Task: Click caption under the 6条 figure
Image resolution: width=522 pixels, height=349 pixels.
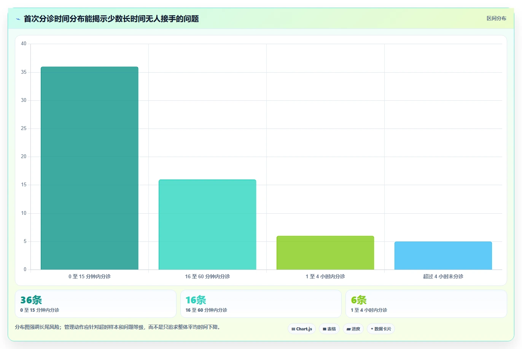Action: (369, 310)
